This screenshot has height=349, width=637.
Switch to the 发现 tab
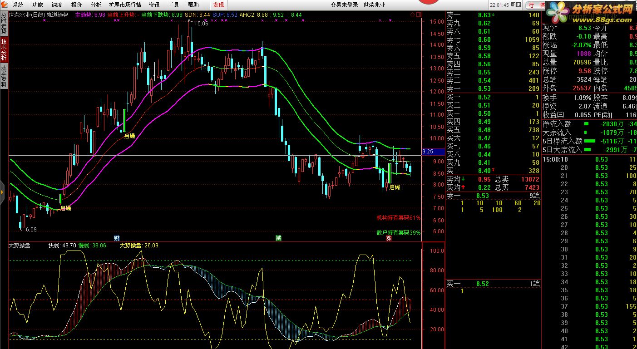(218, 5)
